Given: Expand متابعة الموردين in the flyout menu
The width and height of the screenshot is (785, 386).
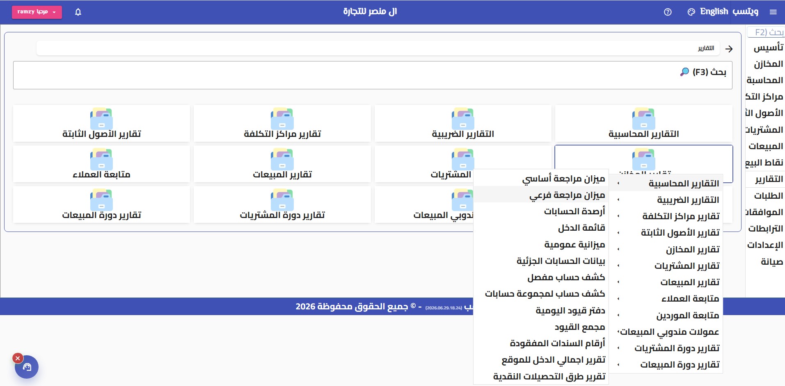Looking at the screenshot, I should tap(666, 316).
